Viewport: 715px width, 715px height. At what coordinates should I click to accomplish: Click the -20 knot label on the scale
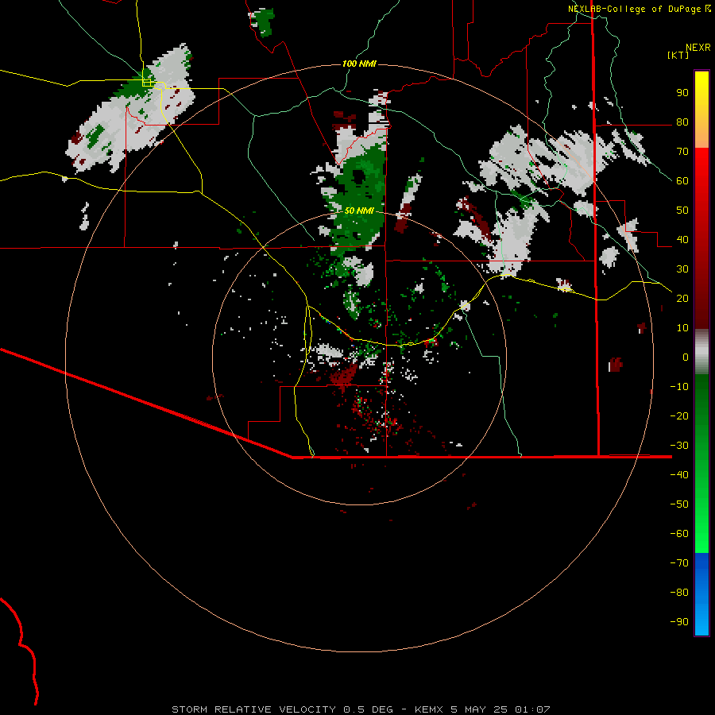coord(679,415)
